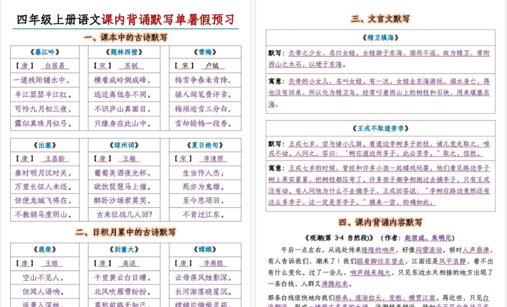Viewport: 507px width, 307px height.
Task: Click the line 醉卧沙场君莫笑
Action: pos(122,200)
